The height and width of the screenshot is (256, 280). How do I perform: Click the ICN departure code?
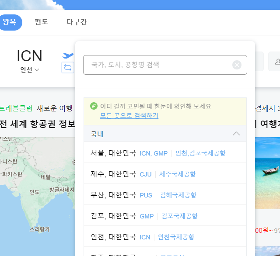(29, 56)
